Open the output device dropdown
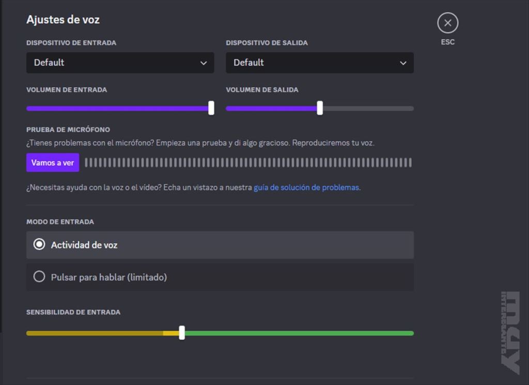Viewport: 529px width, 385px height. click(319, 62)
